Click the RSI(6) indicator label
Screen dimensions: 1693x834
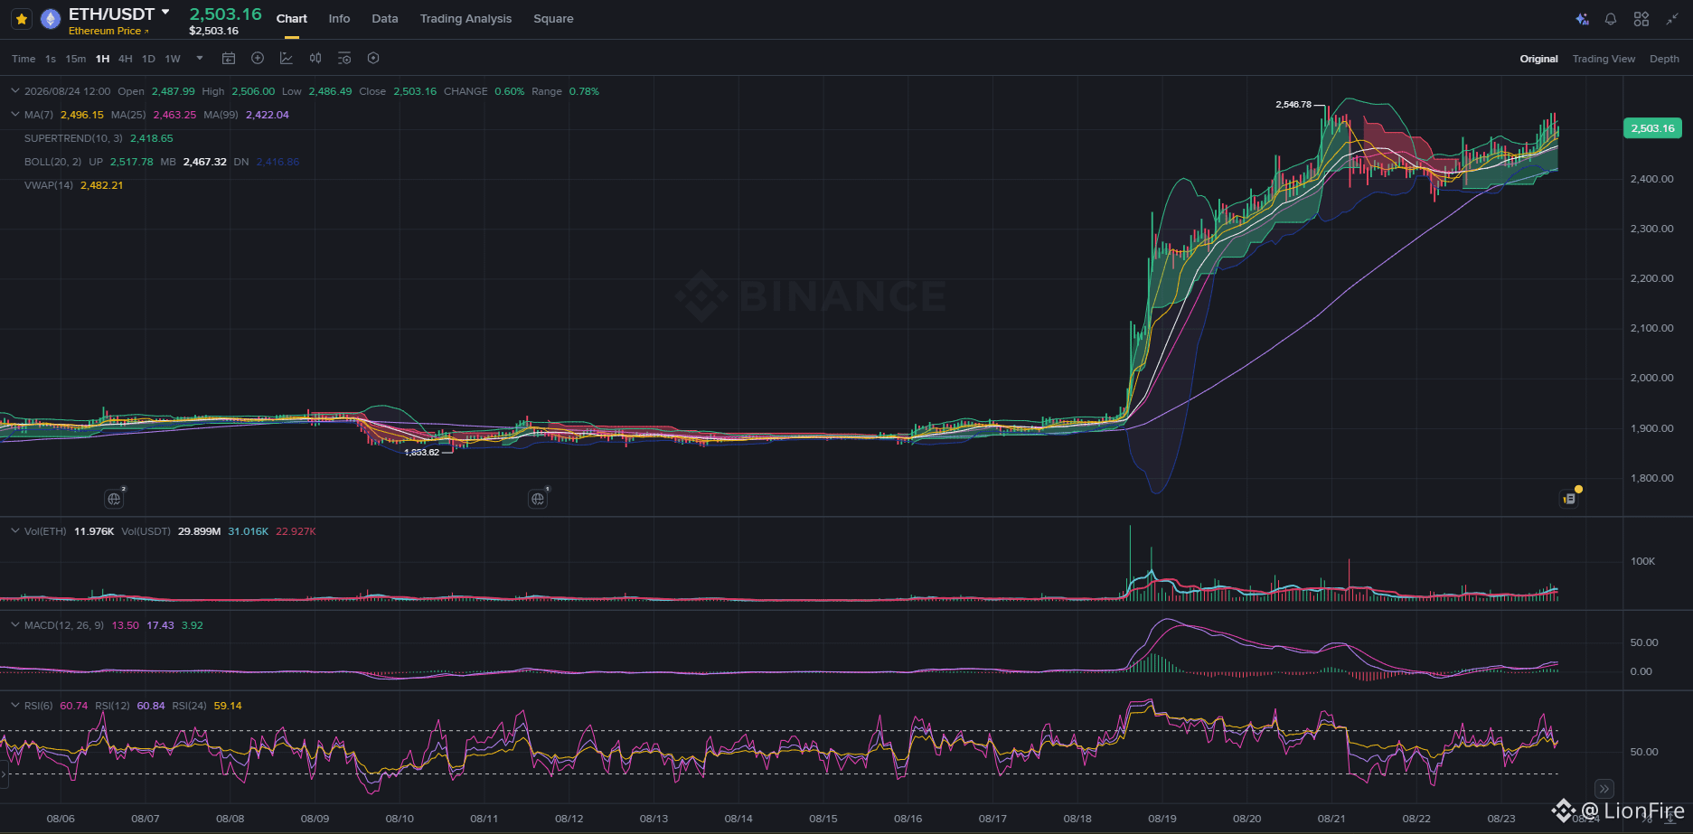coord(39,706)
